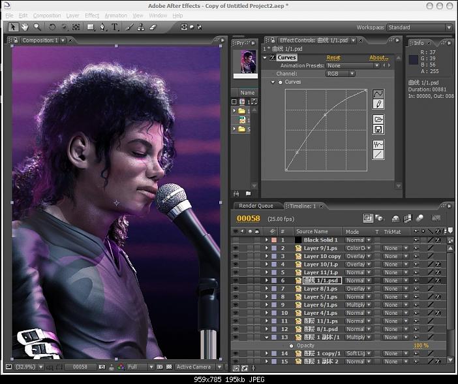The width and height of the screenshot is (458, 384).
Task: Save the curve to disk
Action: [x=378, y=129]
